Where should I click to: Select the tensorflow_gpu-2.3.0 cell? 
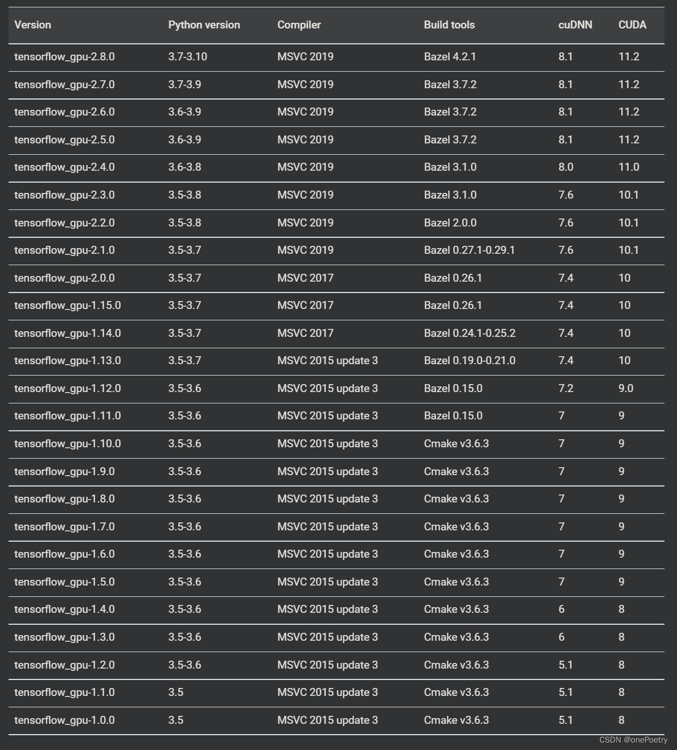[x=64, y=195]
